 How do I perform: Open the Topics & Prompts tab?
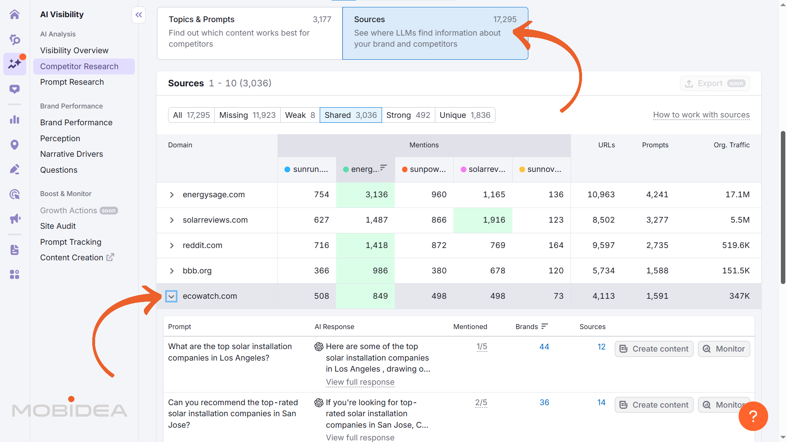click(x=249, y=33)
